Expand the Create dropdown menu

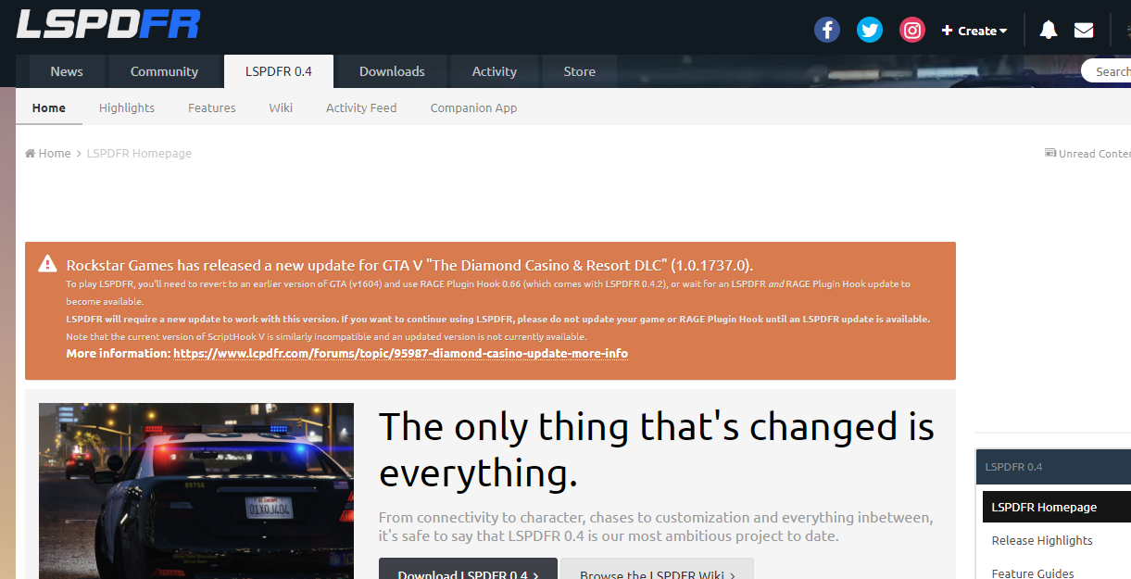(974, 31)
